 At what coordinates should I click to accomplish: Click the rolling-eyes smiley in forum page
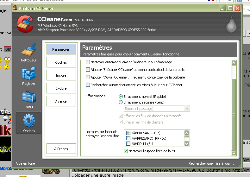tap(7, 60)
